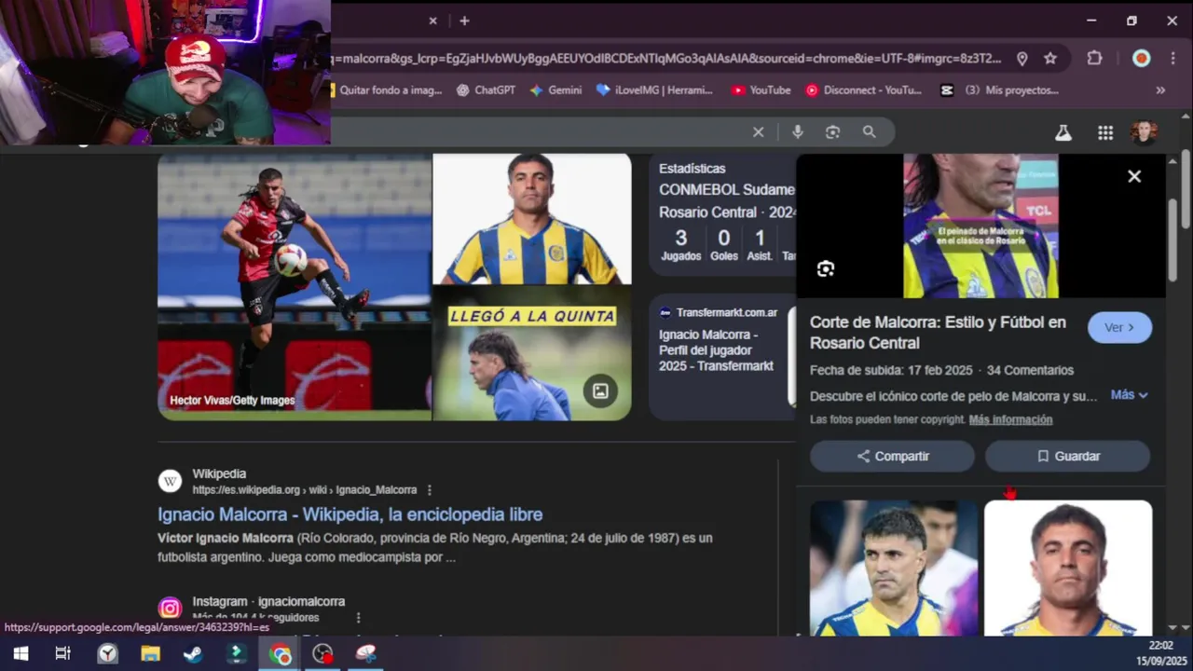Close the current browser tab
The image size is (1193, 671).
(x=432, y=21)
